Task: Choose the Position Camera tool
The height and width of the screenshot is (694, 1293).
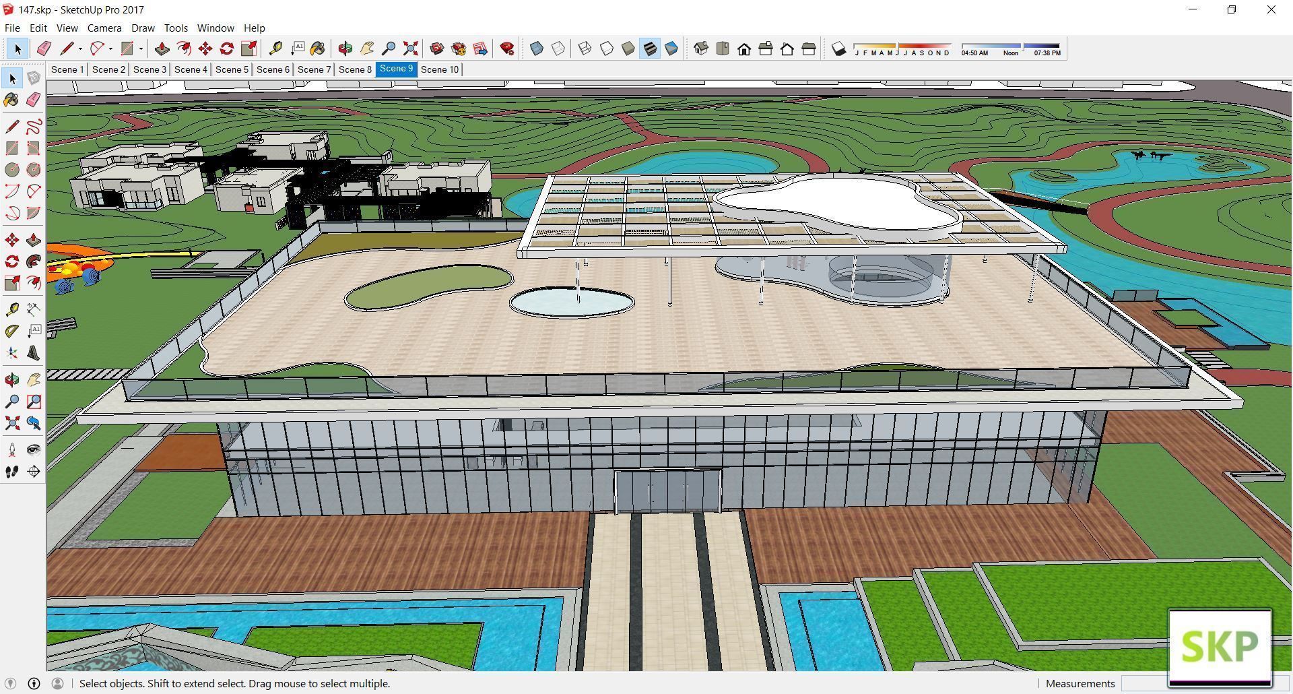Action: (12, 450)
